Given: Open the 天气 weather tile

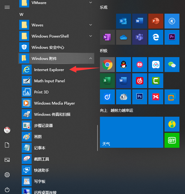Looking at the screenshot, I should point(132,132).
